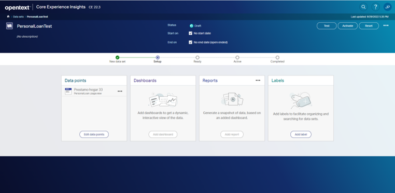The width and height of the screenshot is (395, 193).
Task: Click Core Experience Insights product title
Action: 61,7
